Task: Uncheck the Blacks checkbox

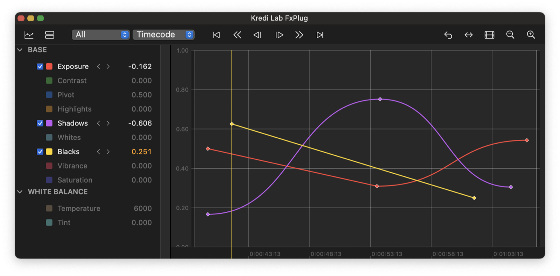Action: [x=40, y=152]
